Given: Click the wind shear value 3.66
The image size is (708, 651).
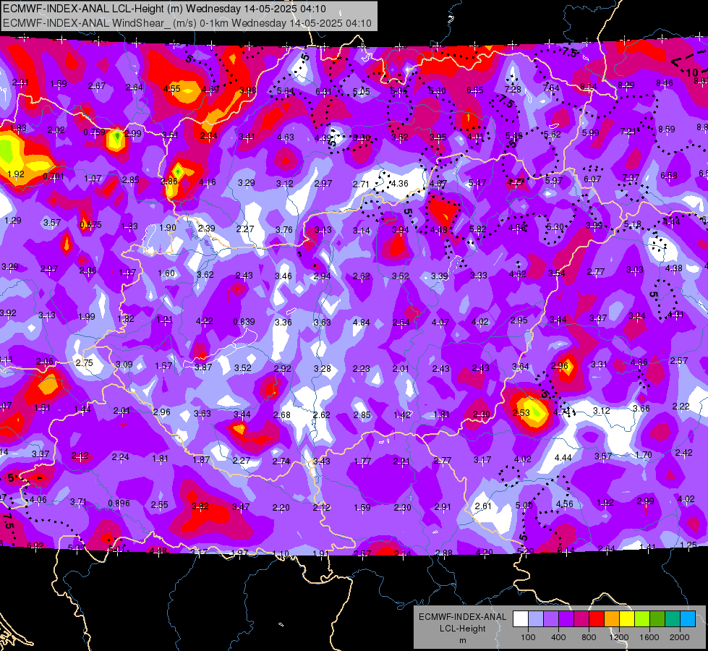Looking at the screenshot, I should pyautogui.click(x=641, y=409).
